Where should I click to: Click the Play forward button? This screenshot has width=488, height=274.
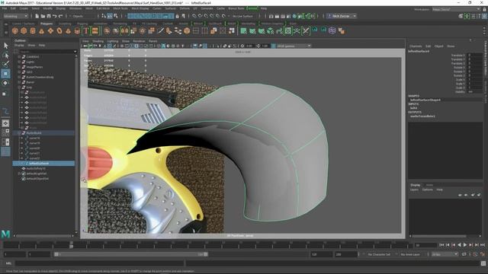coord(465,245)
